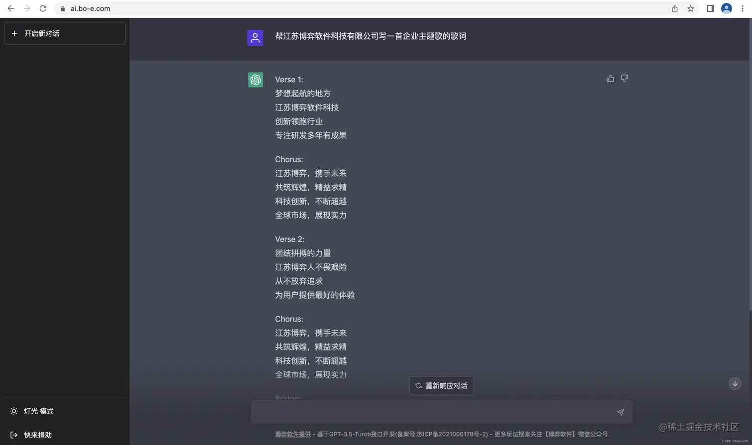Jump to bottom with down arrow button
This screenshot has width=752, height=445.
point(735,384)
